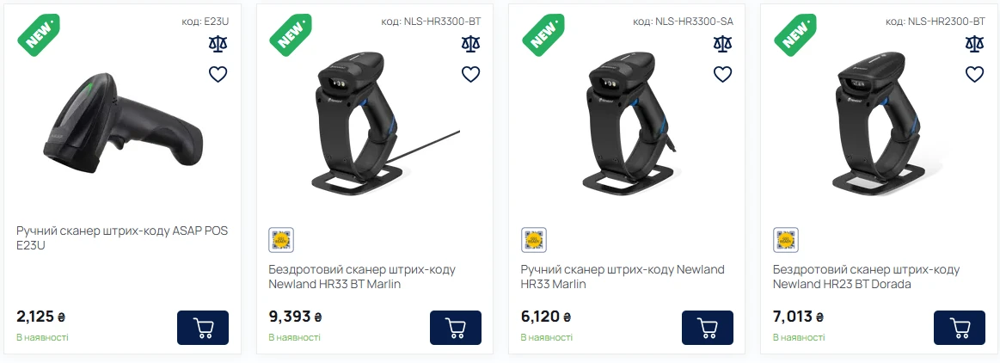Open Бездротовий сканер Newland HR33 BT Marlin link

click(x=362, y=276)
